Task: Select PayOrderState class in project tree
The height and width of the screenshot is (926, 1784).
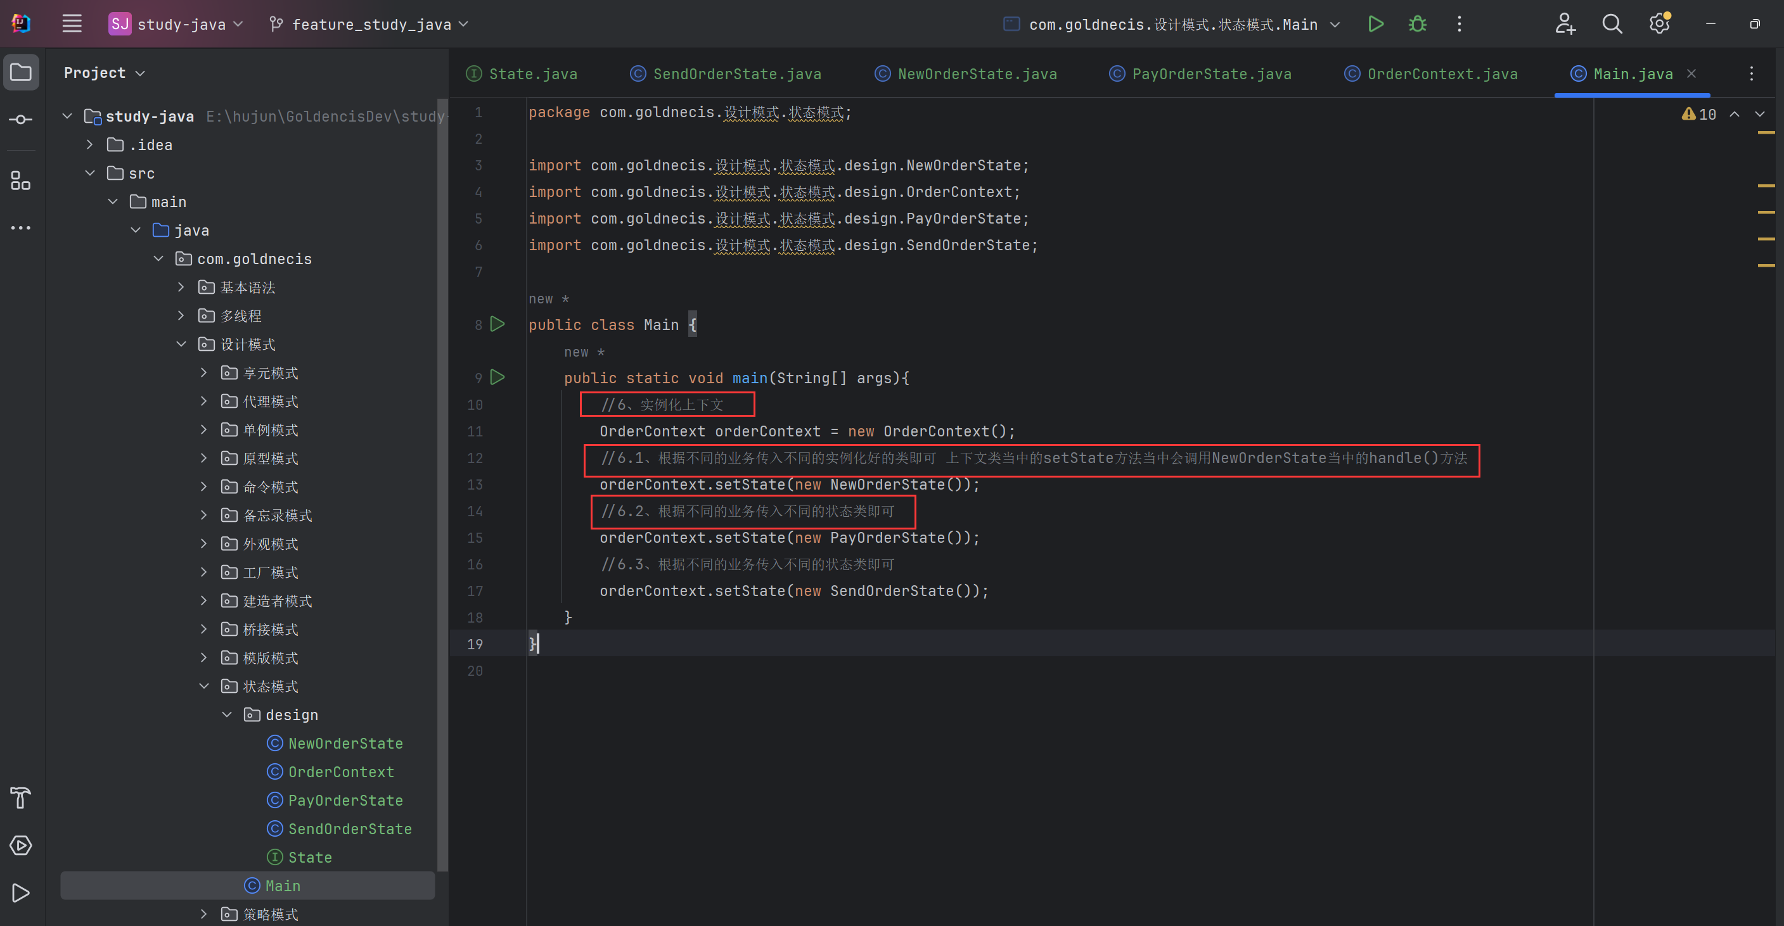Action: point(335,800)
